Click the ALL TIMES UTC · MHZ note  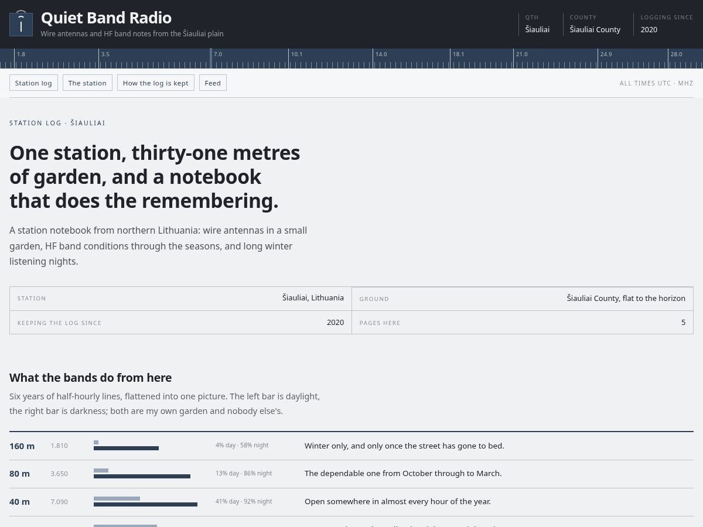pyautogui.click(x=656, y=83)
